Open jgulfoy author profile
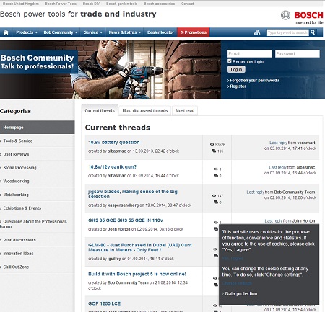Viewport: 325px width, 312px height. [x=114, y=259]
